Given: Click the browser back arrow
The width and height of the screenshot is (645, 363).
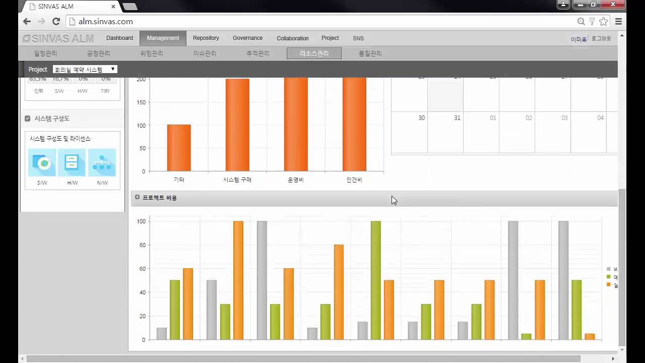Looking at the screenshot, I should tap(27, 21).
